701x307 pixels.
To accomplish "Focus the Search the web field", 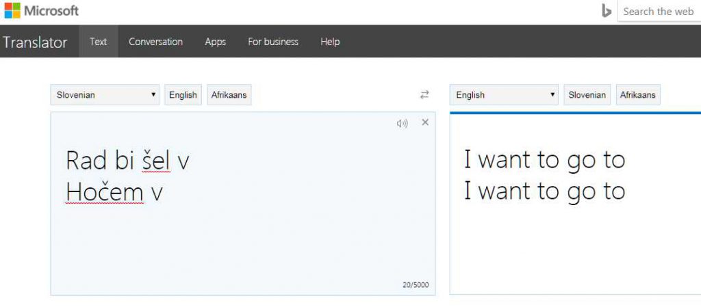I will (658, 12).
